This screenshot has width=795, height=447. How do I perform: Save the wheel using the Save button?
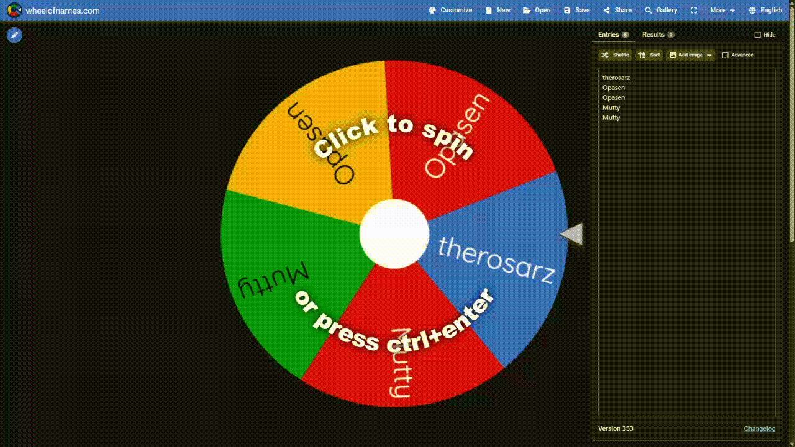[576, 10]
